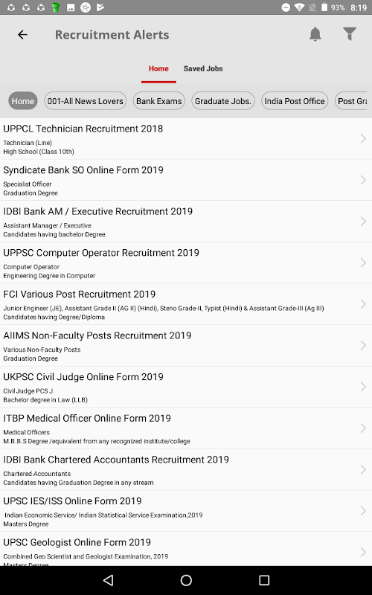Expand the UPSC IES/ISS chevron

(363, 511)
